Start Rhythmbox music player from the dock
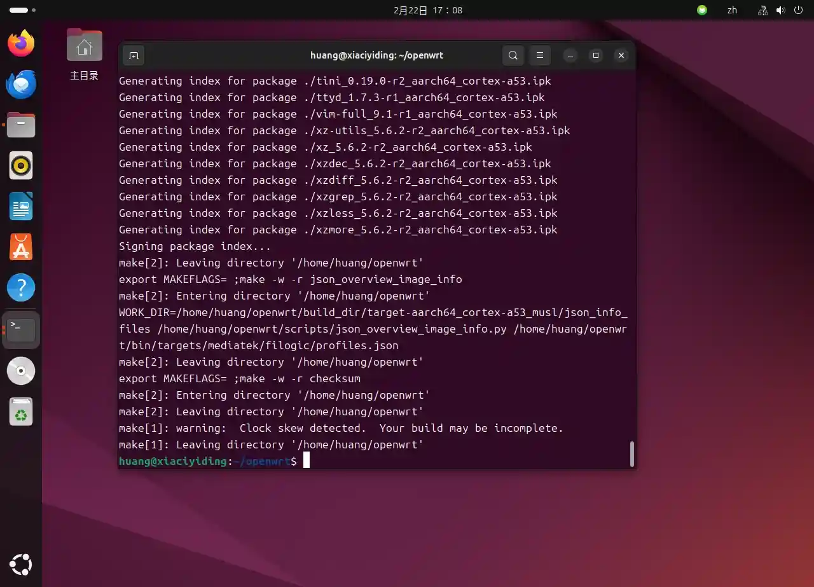Image resolution: width=814 pixels, height=587 pixels. [x=21, y=165]
